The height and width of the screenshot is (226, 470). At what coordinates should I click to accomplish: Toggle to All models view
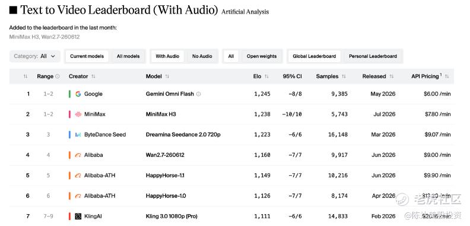click(x=128, y=56)
